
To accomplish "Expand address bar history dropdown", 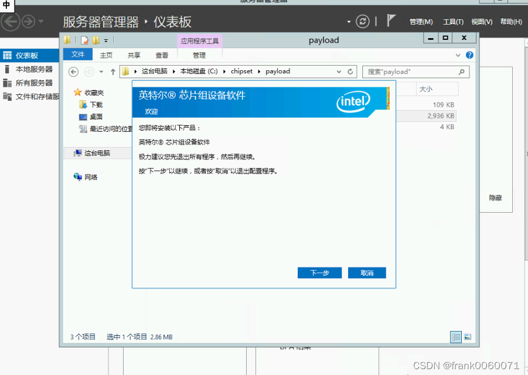I will click(339, 71).
